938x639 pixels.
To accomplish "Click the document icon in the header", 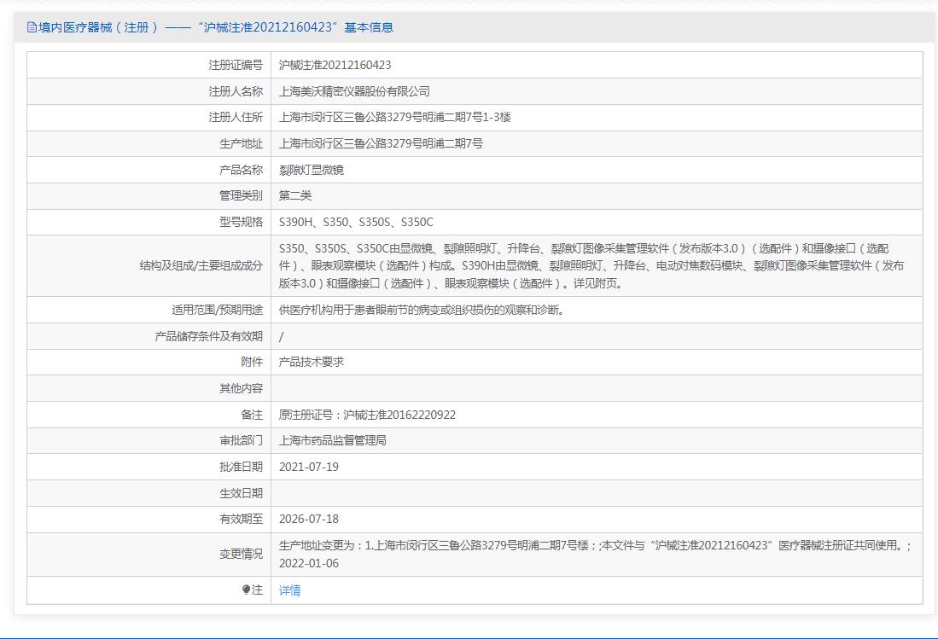I will point(32,27).
